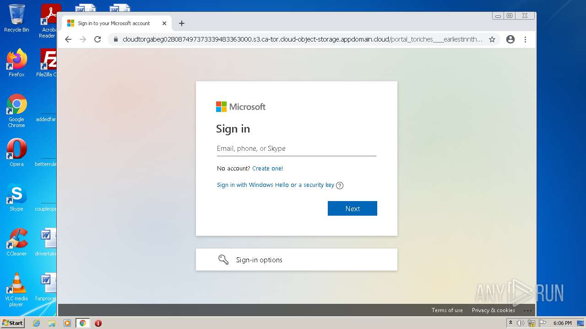
Task: Launch VLC media player shortcut
Action: pos(16,290)
